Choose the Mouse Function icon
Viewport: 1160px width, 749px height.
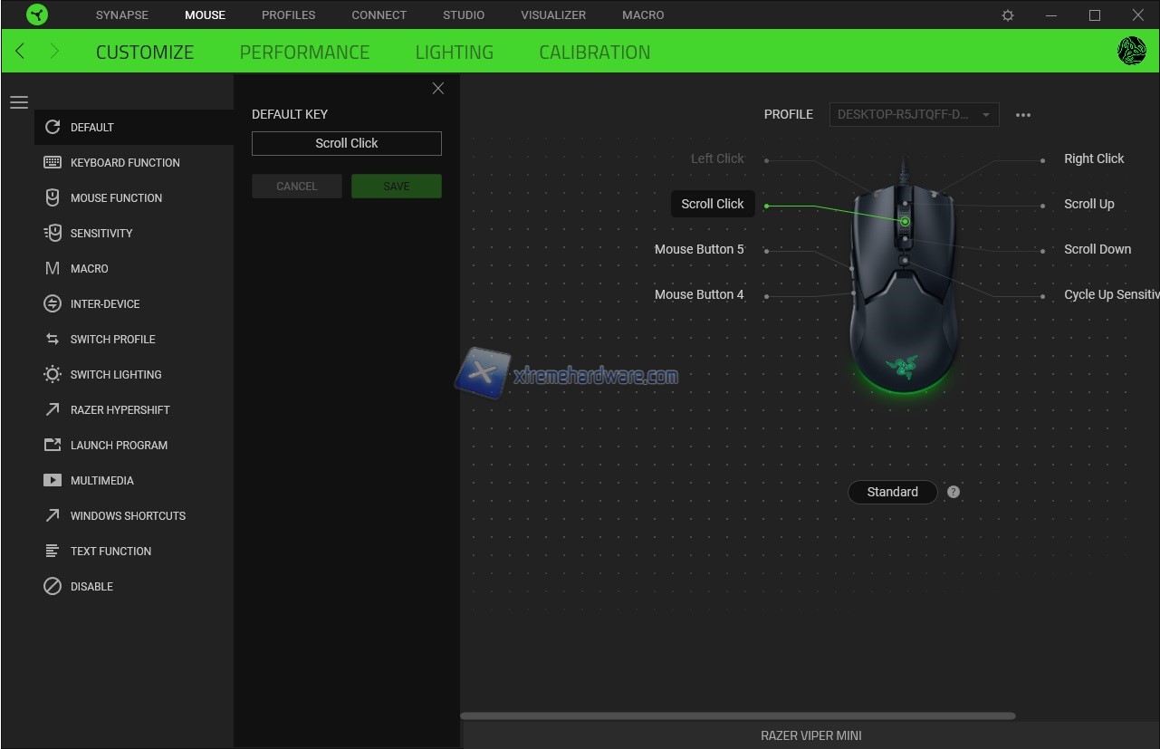click(x=53, y=197)
